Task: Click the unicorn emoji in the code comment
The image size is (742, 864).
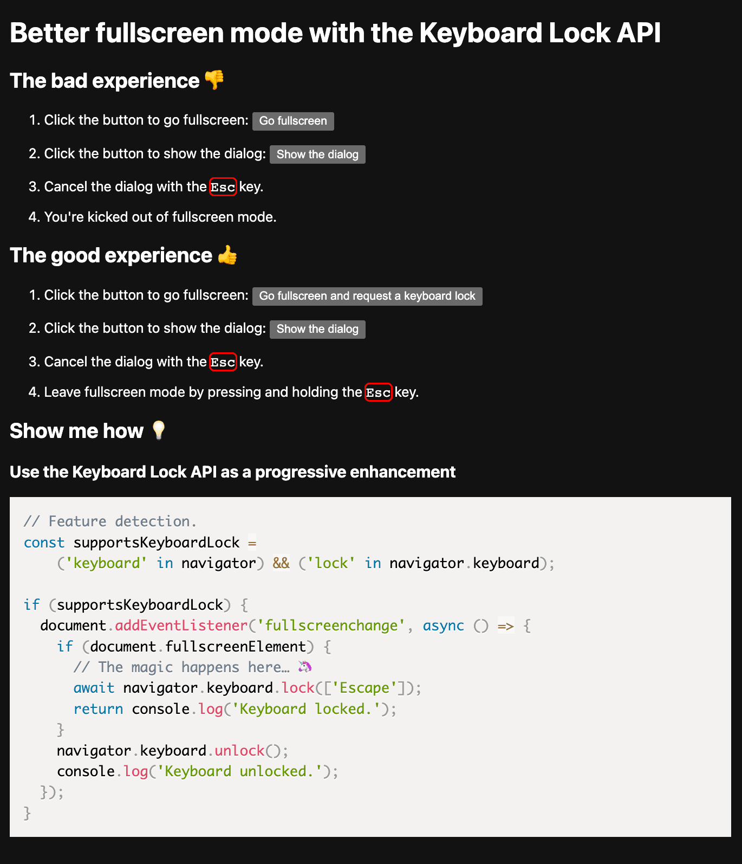Action: click(305, 667)
